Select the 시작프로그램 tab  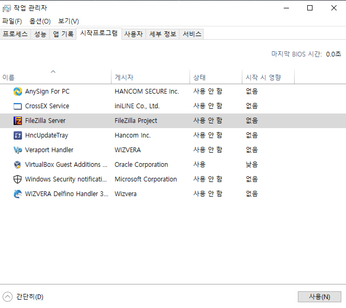[99, 33]
